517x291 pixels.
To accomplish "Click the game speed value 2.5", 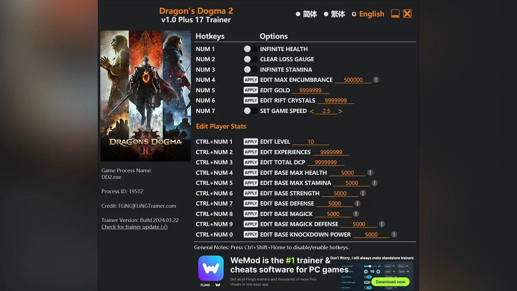I will pyautogui.click(x=326, y=111).
